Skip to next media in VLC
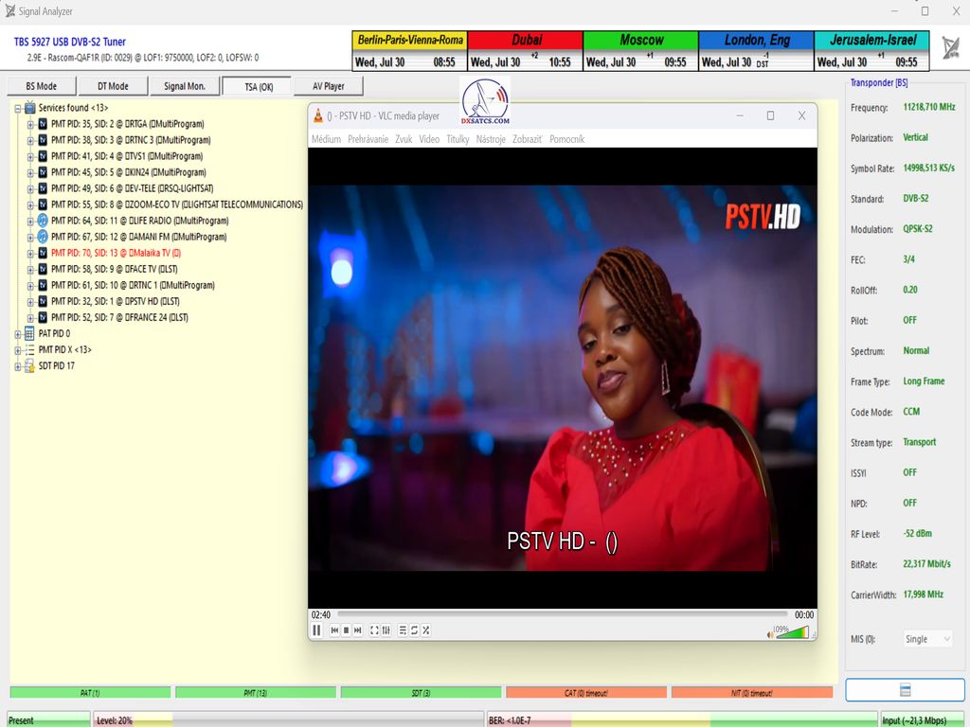The height and width of the screenshot is (727, 970). coord(357,630)
